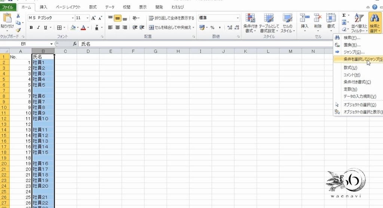The image size is (383, 208).
Task: Choose ジャンプ(G) menu entry
Action: pos(358,52)
